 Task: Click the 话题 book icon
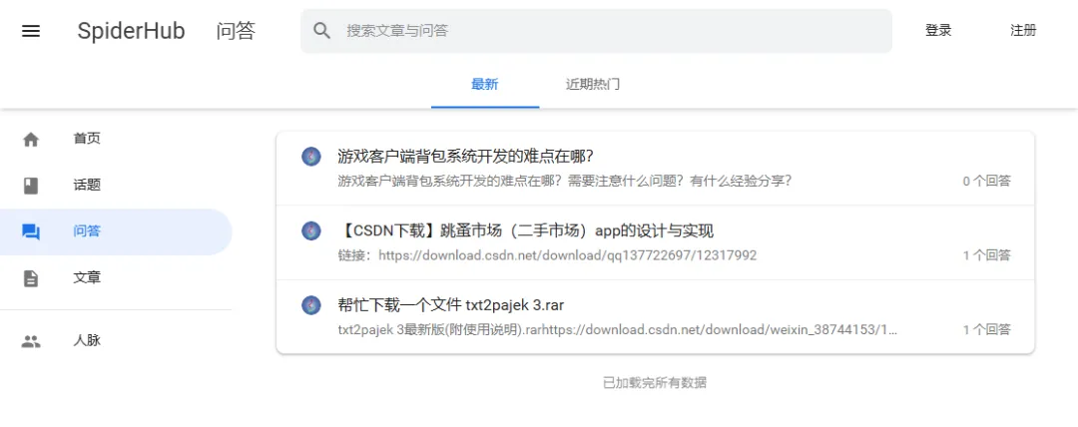(31, 186)
